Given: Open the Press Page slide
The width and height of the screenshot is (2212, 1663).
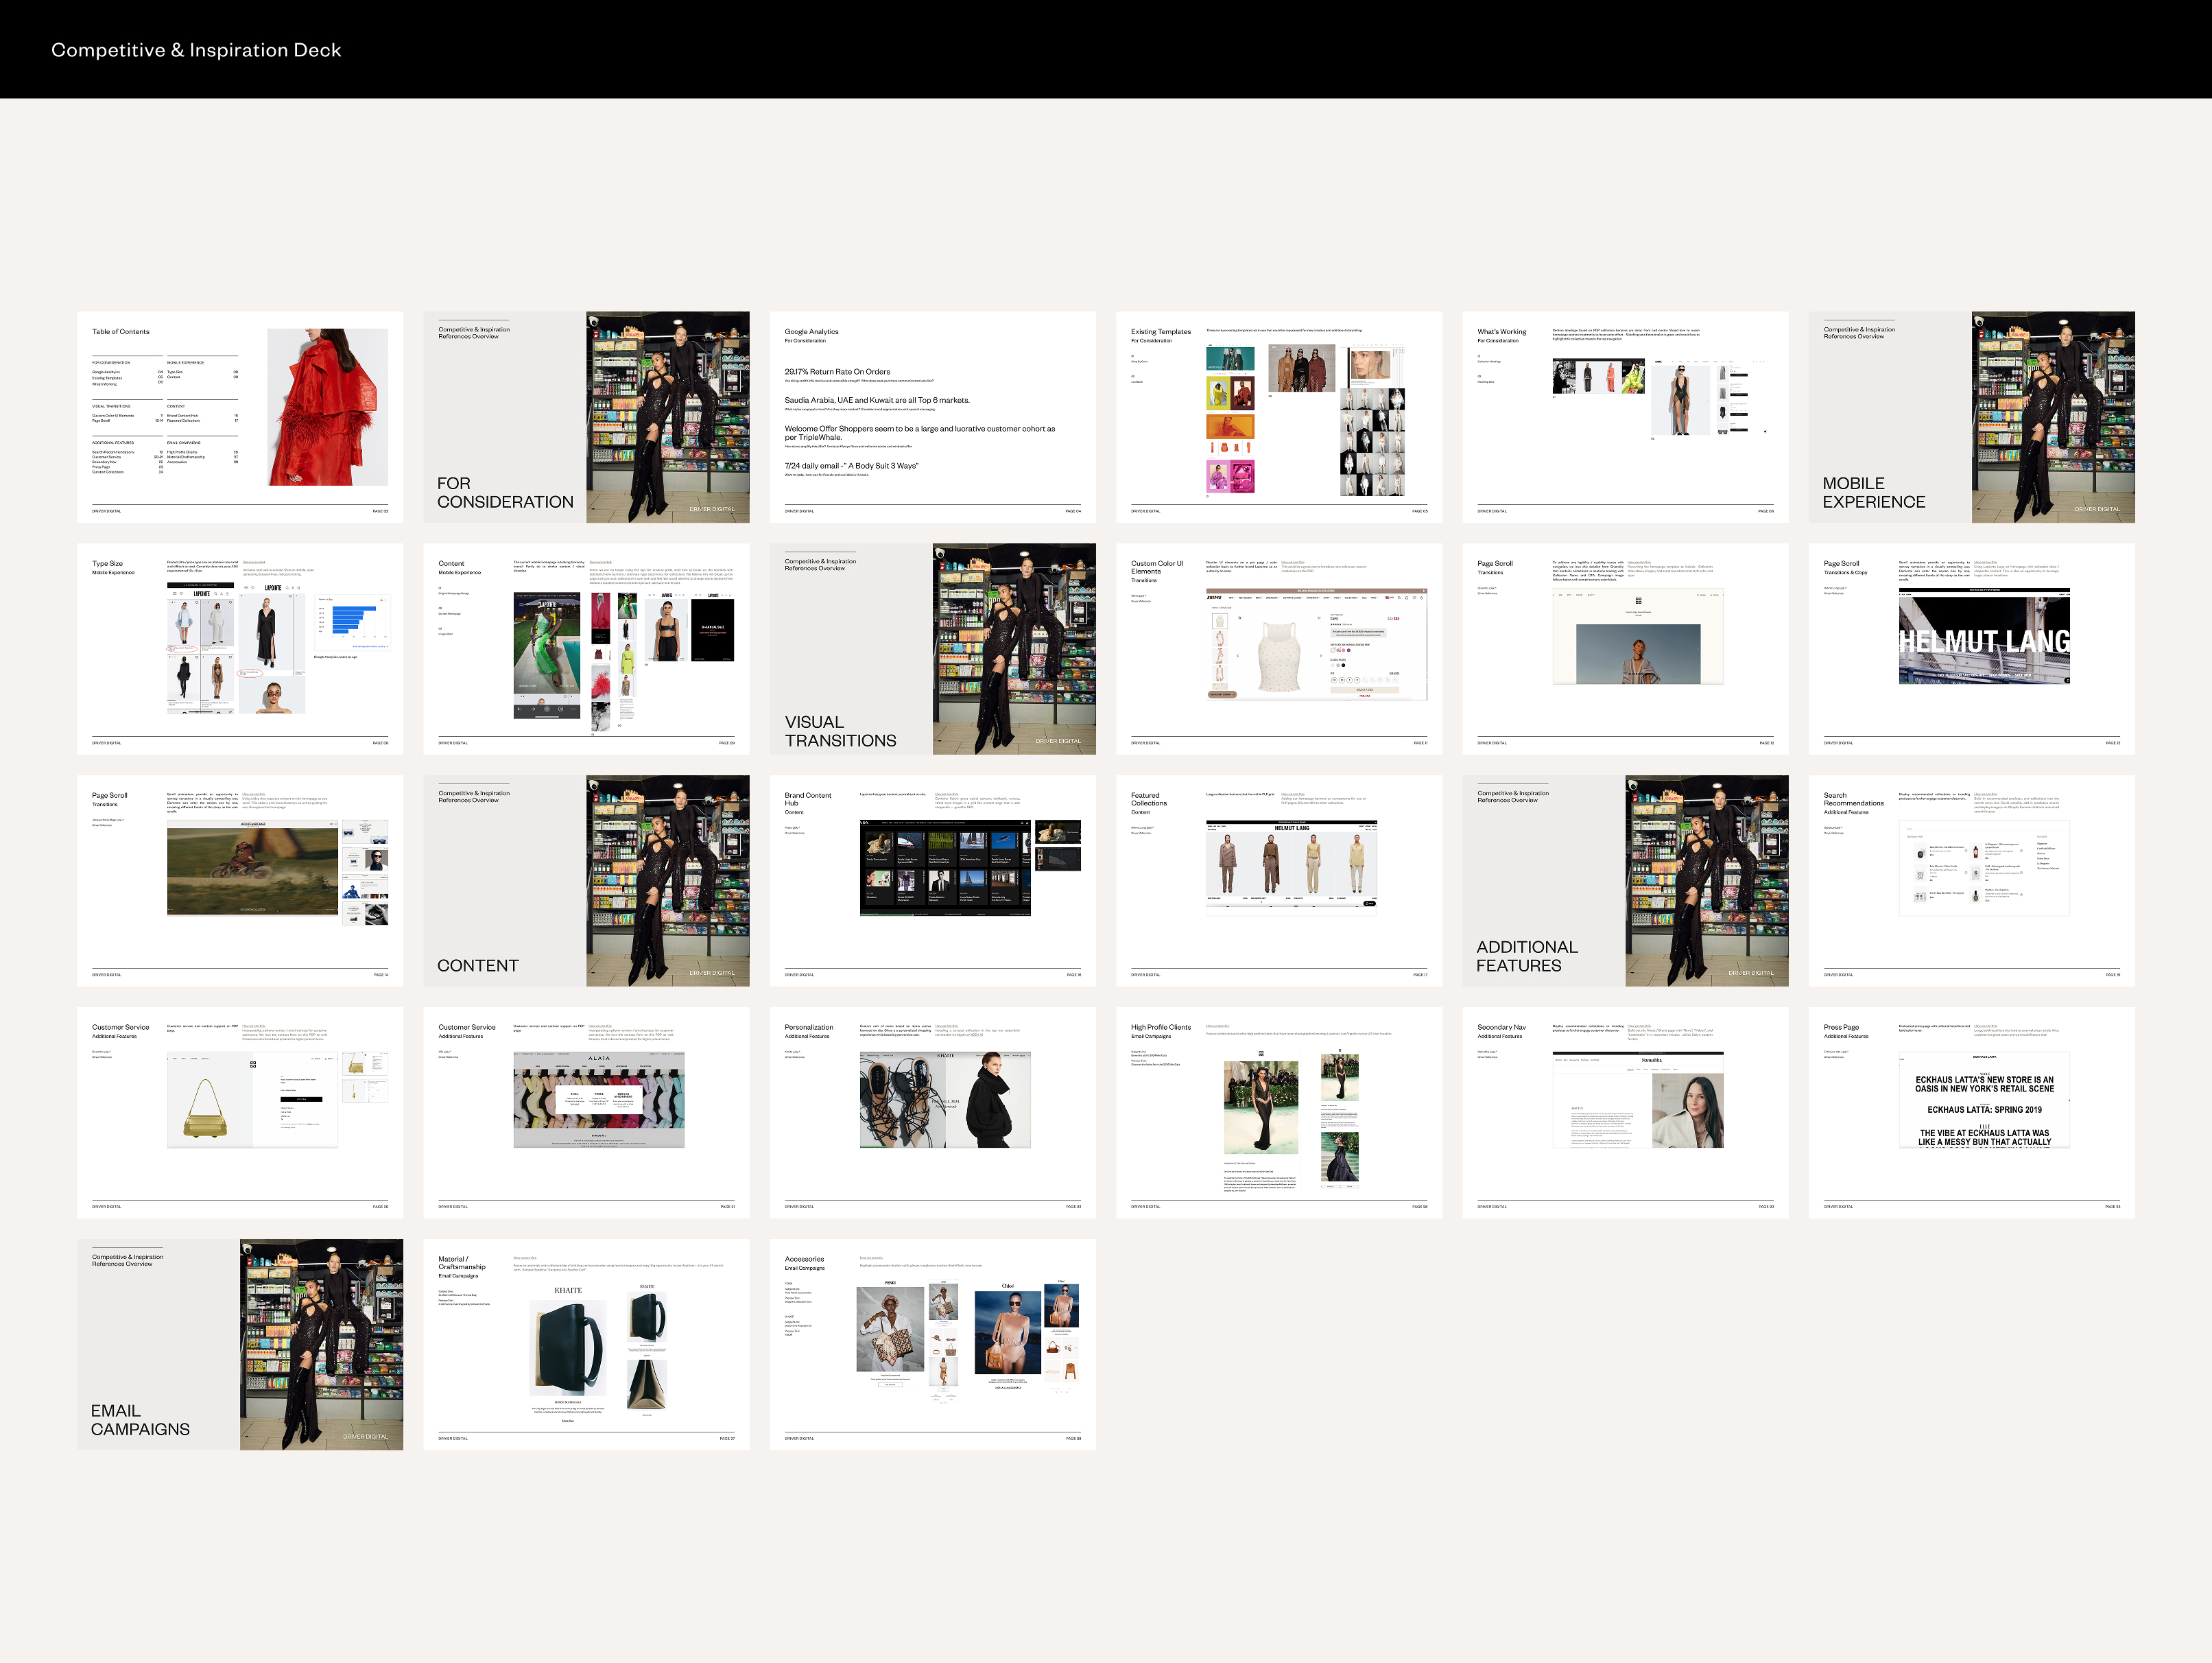Looking at the screenshot, I should pyautogui.click(x=1971, y=1112).
